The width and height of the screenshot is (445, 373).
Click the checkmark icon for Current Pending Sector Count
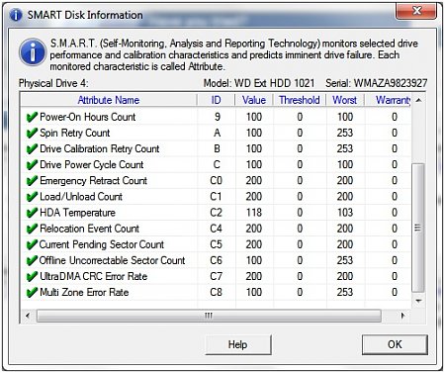(32, 244)
